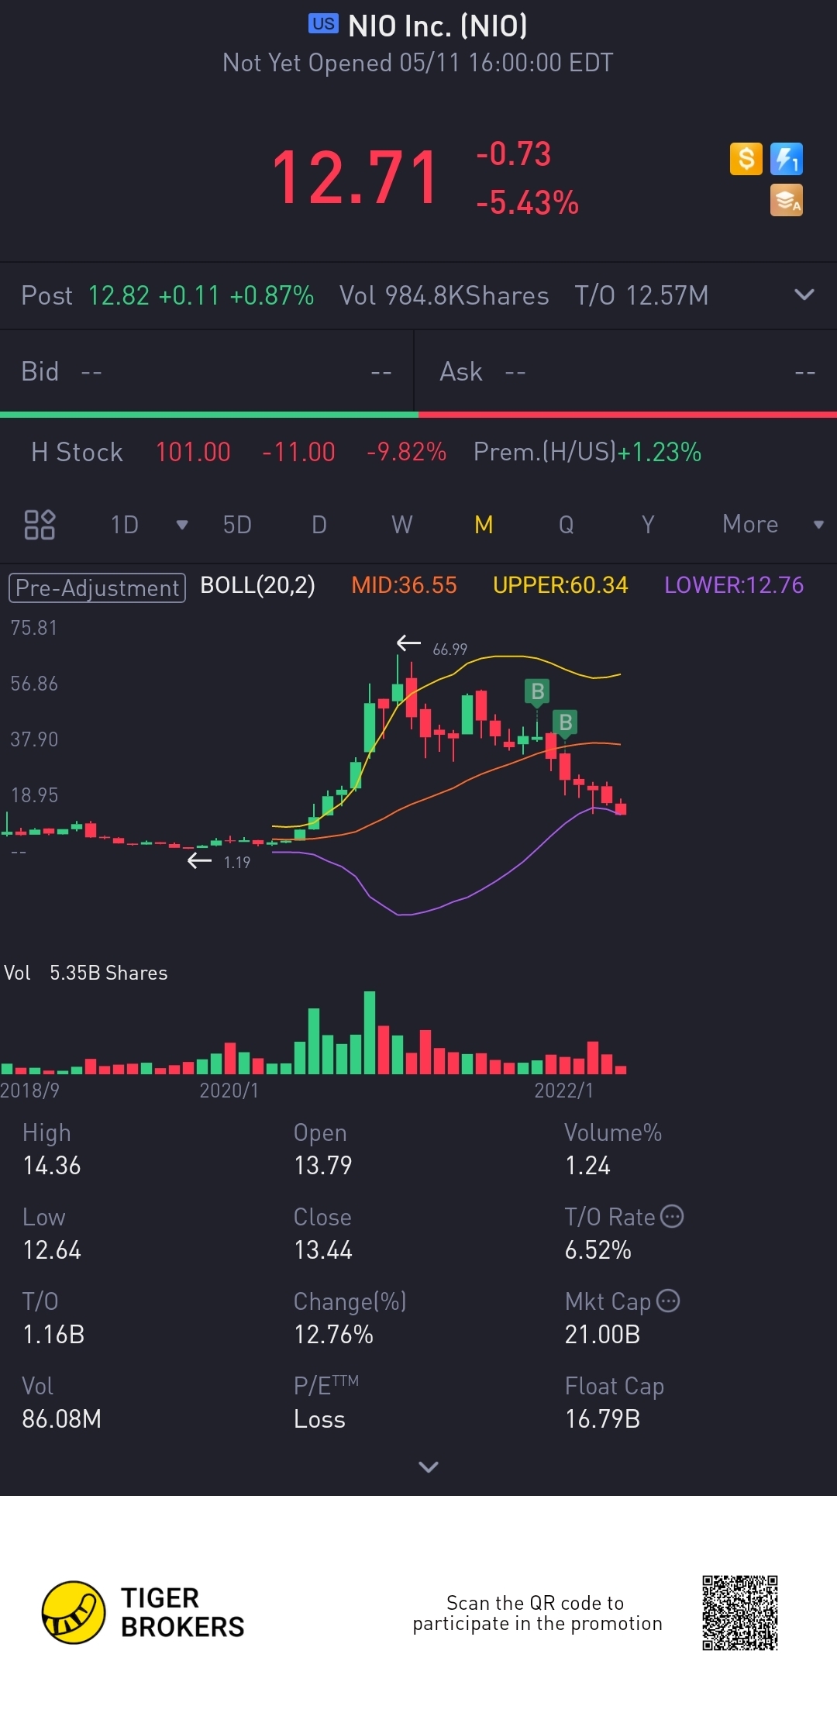
Task: Expand the post-market details chevron
Action: tap(804, 295)
